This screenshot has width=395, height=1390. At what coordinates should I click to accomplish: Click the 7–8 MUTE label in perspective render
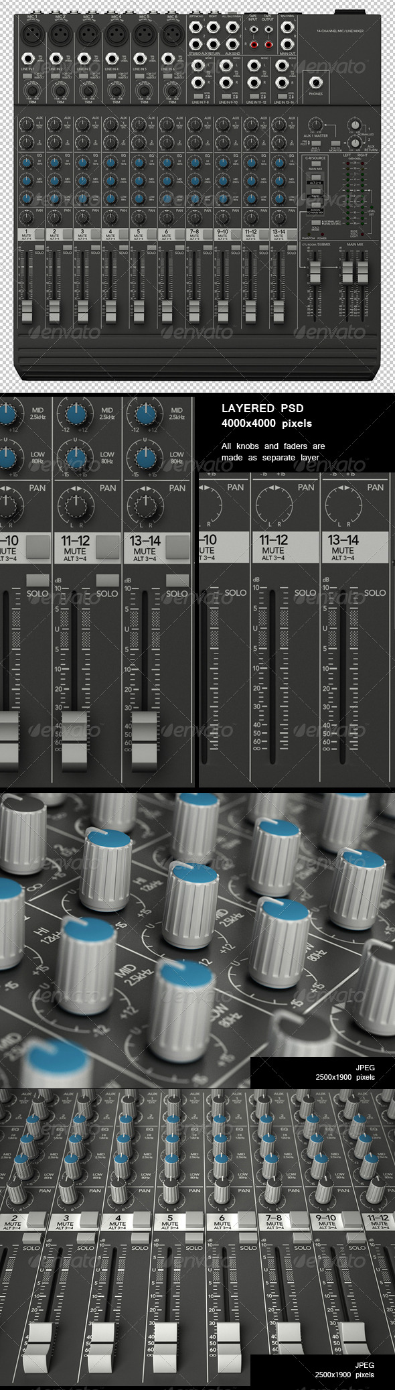tap(274, 1224)
